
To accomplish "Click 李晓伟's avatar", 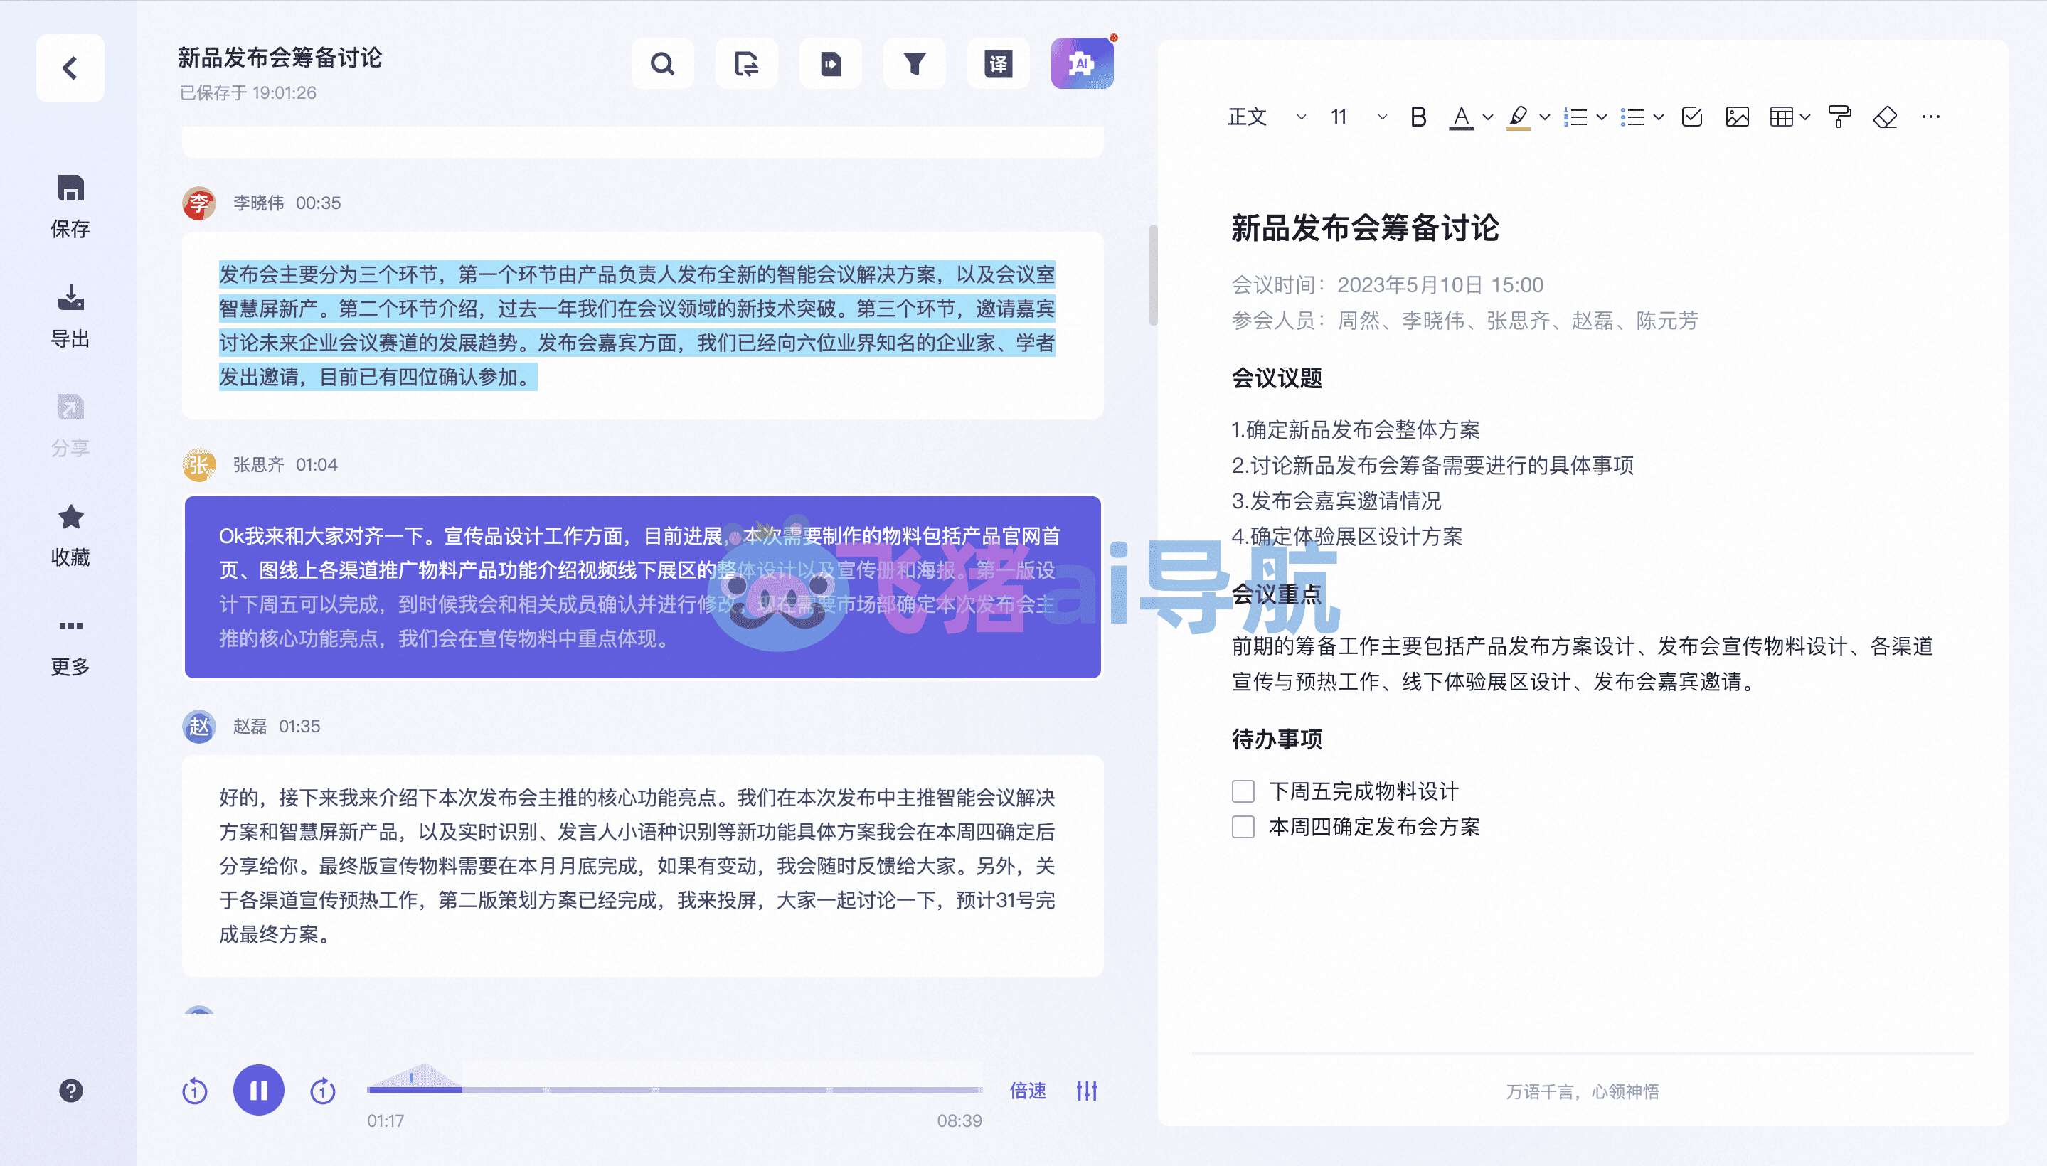I will click(x=198, y=203).
